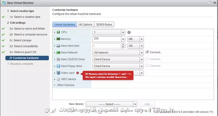This screenshot has width=218, height=116.
Task: Click the Add device button
Action: (147, 104)
